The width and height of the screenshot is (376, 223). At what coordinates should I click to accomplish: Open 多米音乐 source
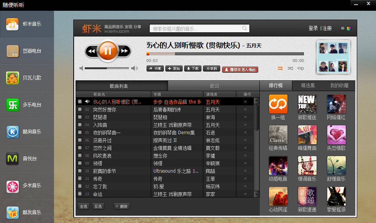coord(27,185)
